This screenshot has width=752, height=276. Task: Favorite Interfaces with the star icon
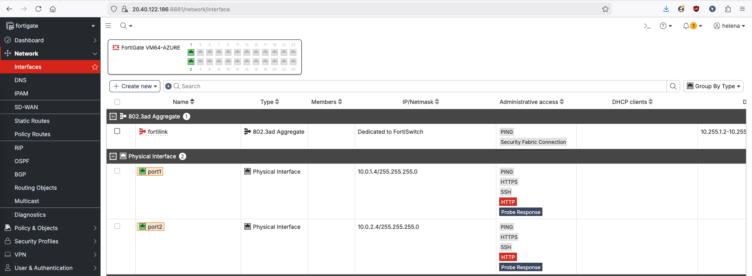tap(95, 67)
